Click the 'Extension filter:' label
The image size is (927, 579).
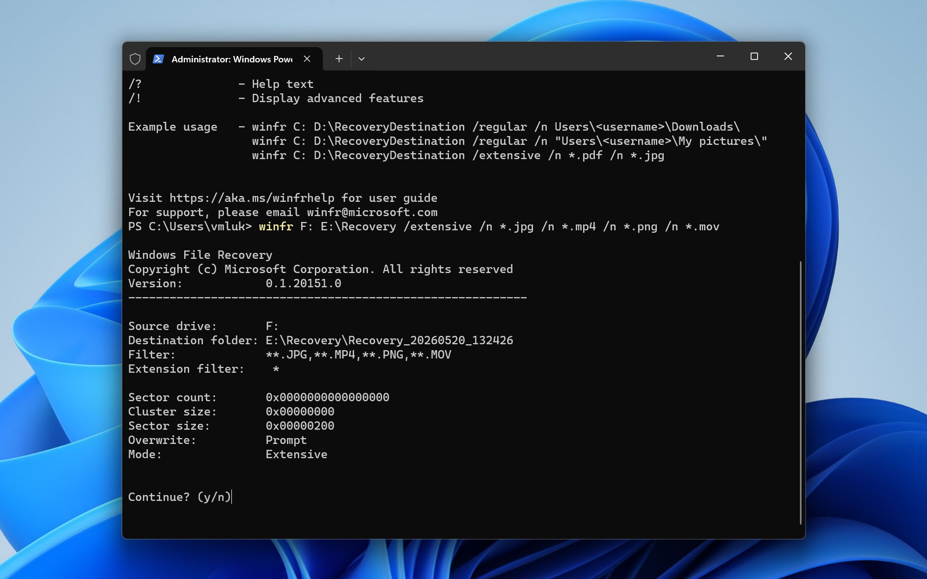186,369
